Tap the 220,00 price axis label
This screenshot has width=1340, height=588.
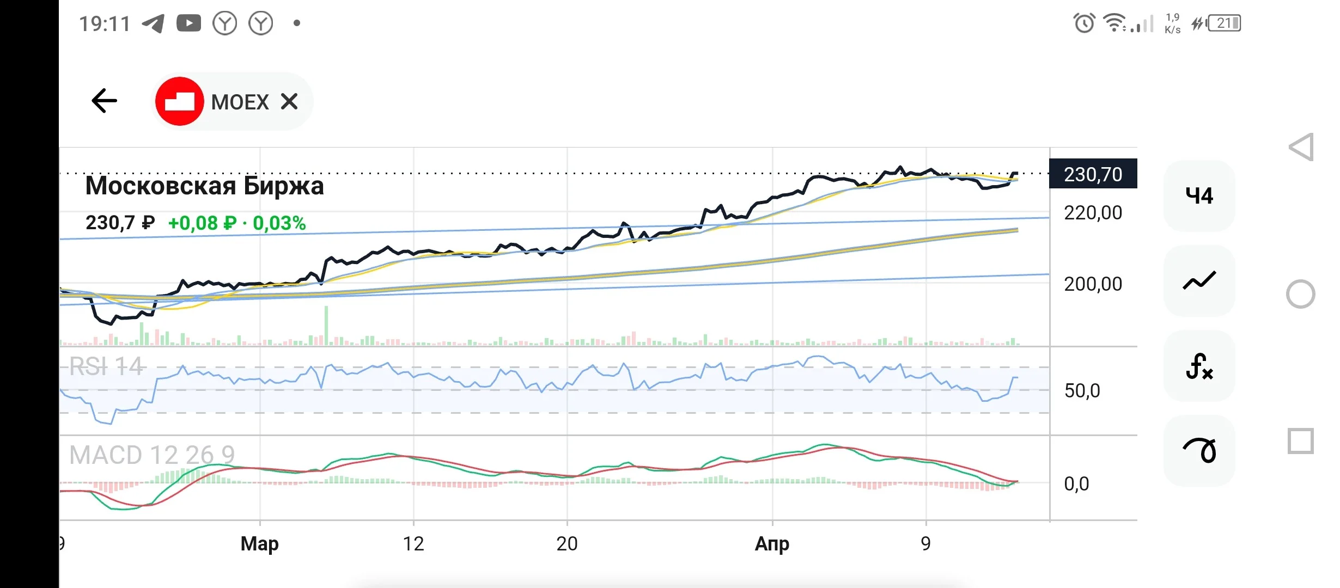click(x=1093, y=212)
